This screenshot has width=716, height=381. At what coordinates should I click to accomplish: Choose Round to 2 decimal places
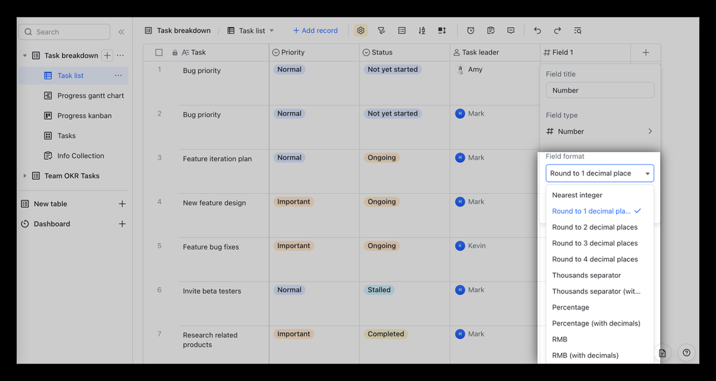click(x=595, y=227)
